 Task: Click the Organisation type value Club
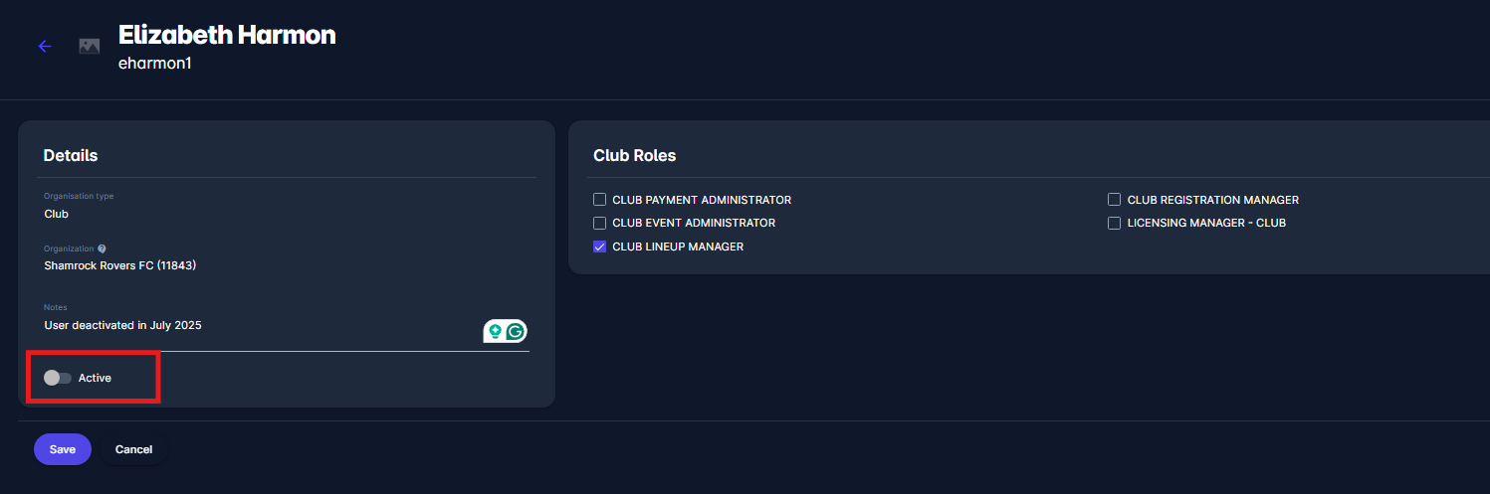(x=57, y=214)
